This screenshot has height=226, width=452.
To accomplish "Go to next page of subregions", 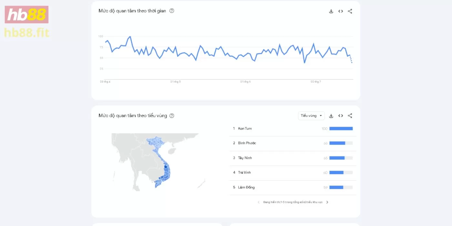I will pyautogui.click(x=327, y=202).
